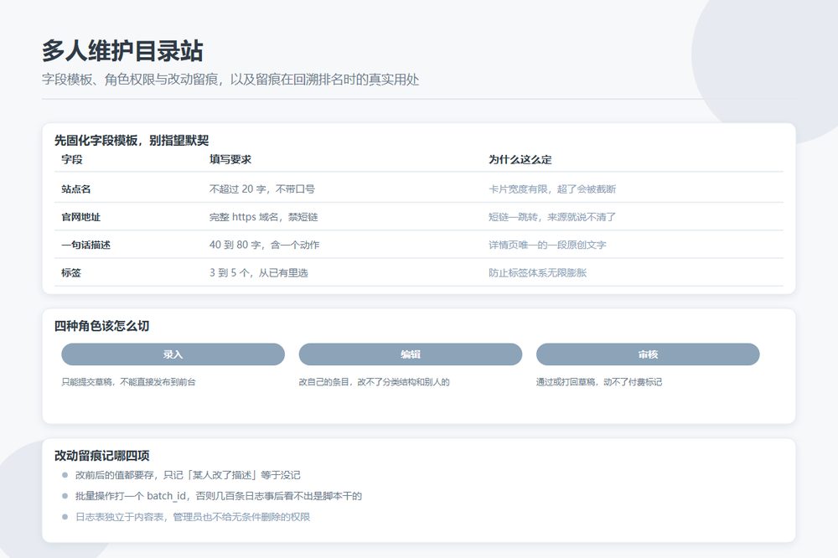Click bullet text 日志表独立于内容表
The width and height of the screenshot is (838, 558).
[193, 517]
